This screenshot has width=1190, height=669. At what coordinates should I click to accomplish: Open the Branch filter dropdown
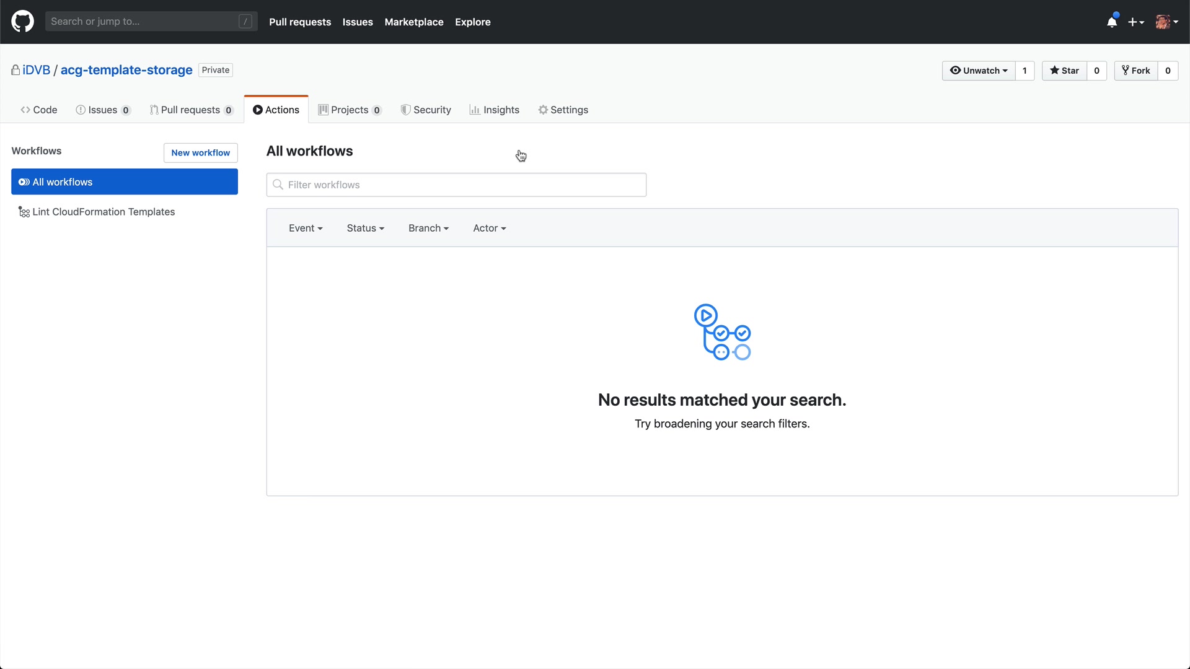pos(428,228)
